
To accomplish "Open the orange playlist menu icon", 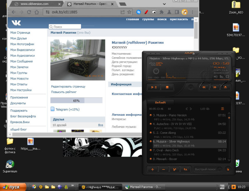I will 223,109.
